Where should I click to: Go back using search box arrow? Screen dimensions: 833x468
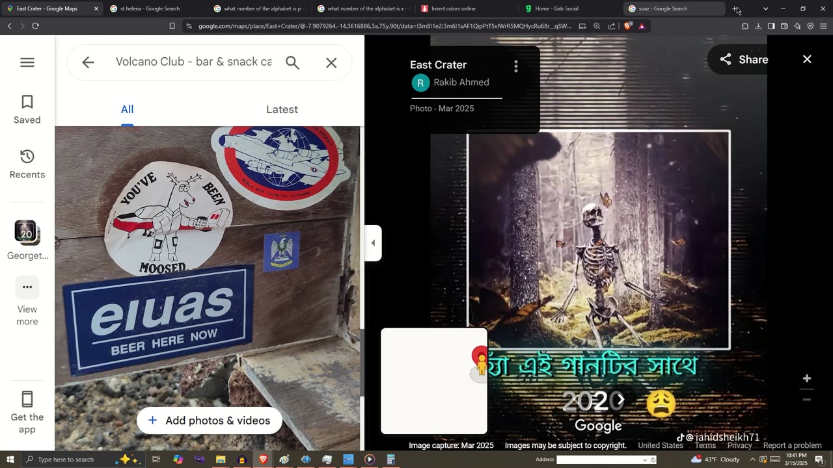pos(88,62)
